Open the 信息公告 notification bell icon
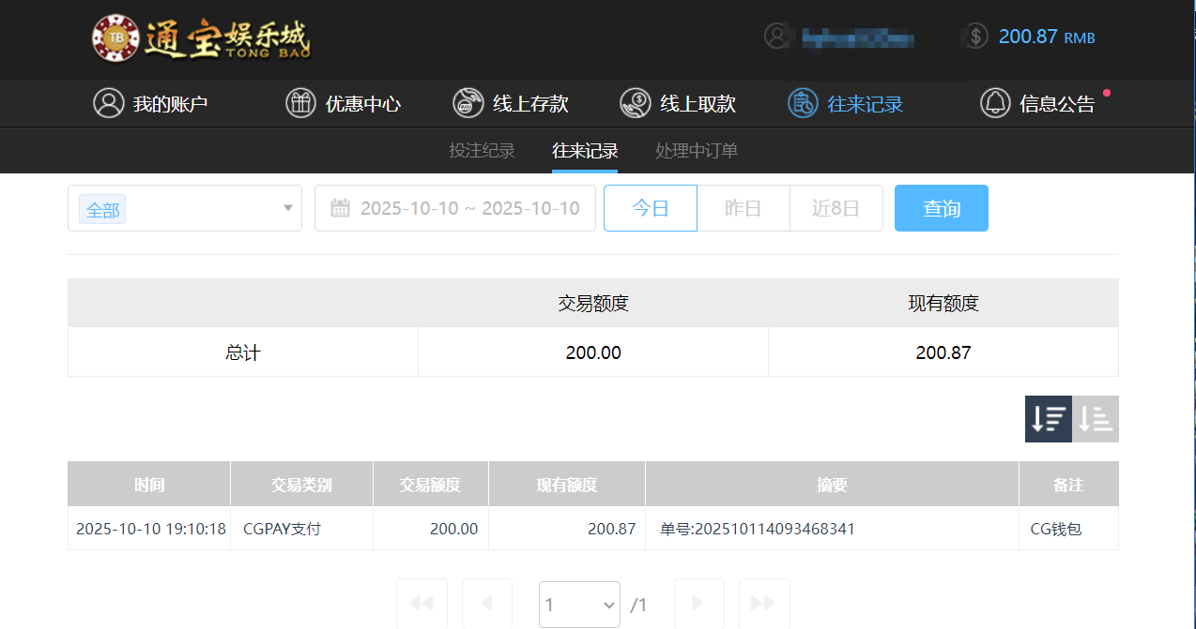Image resolution: width=1196 pixels, height=629 pixels. [995, 103]
